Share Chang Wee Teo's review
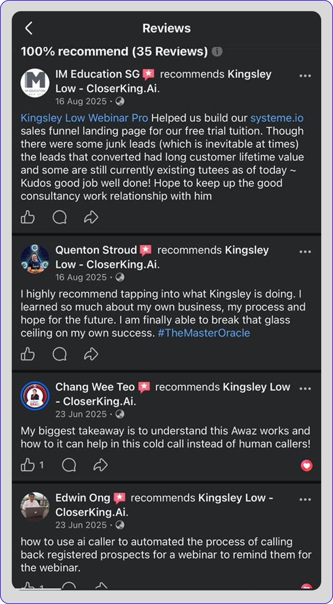 coord(100,465)
